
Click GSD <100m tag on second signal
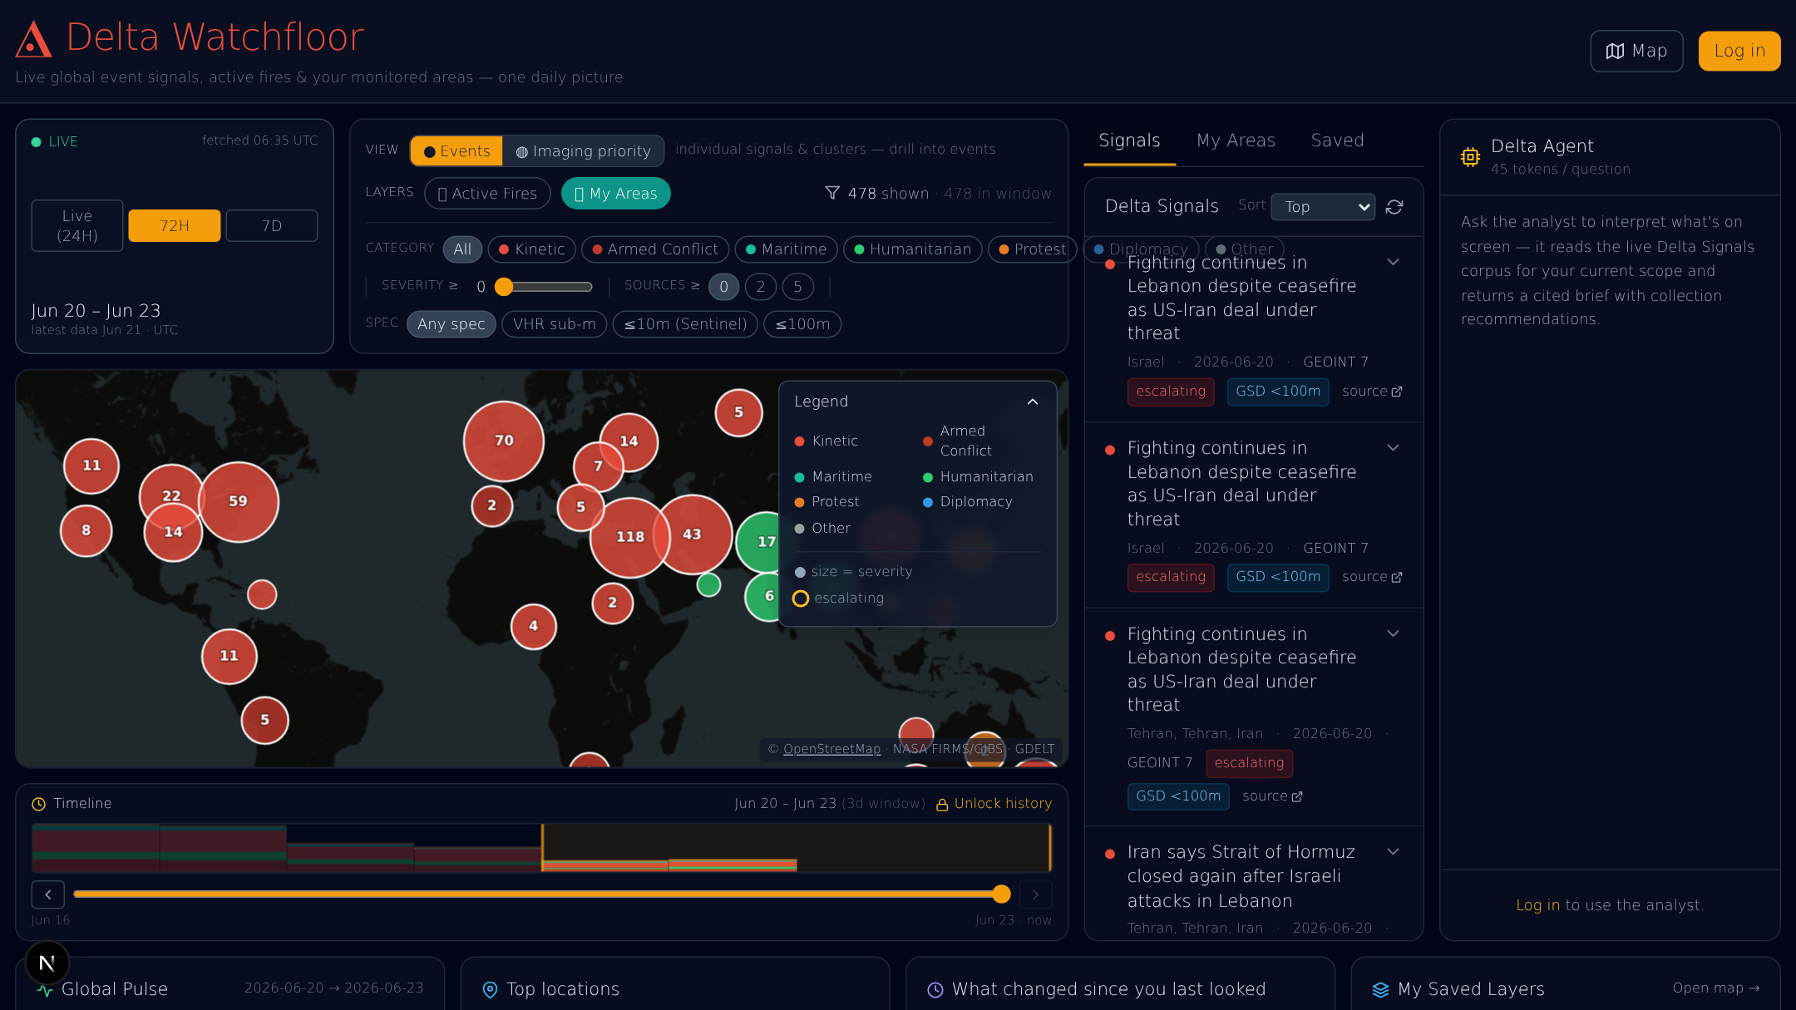1278,577
